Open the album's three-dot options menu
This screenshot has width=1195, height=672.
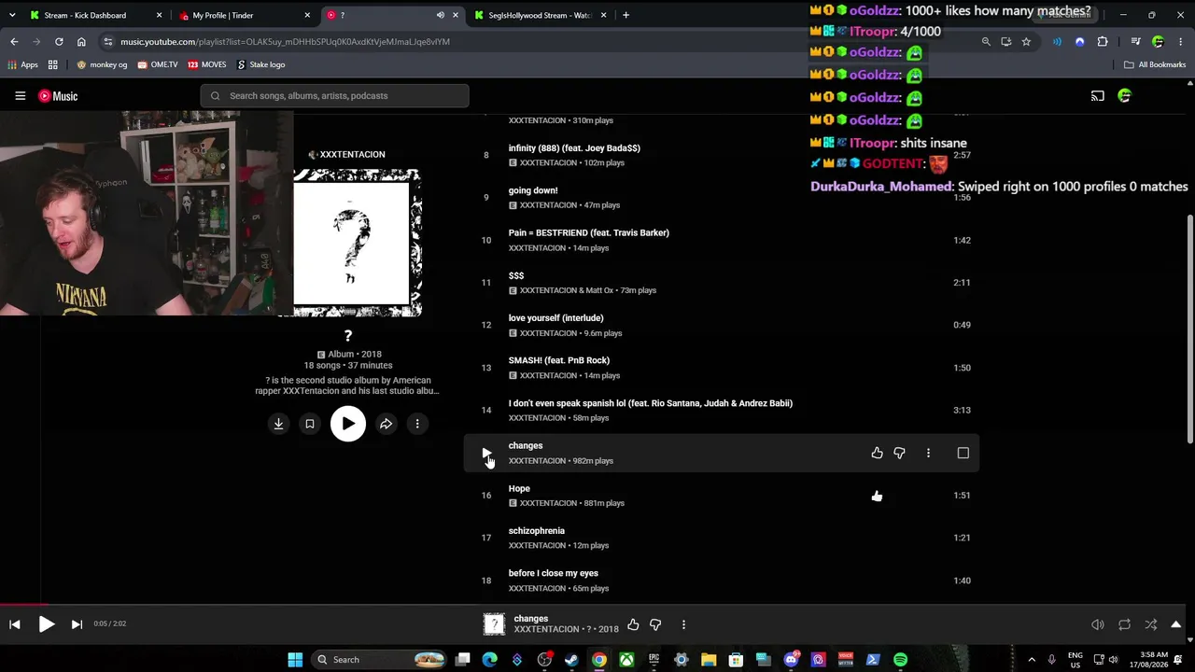point(417,424)
